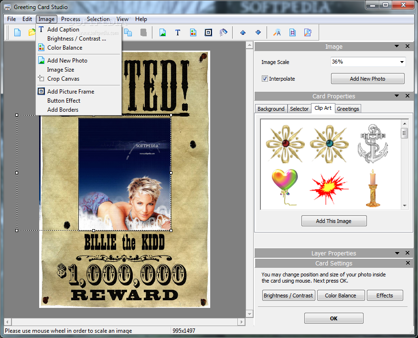418x338 pixels.
Task: Open the Process menu
Action: tap(71, 19)
